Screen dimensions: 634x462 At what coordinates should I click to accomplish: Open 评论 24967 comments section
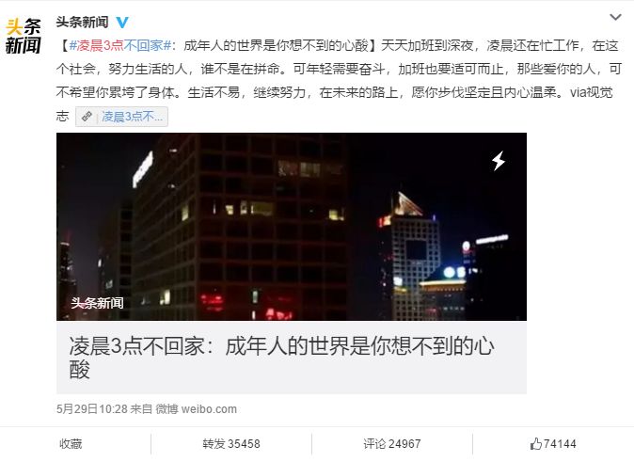coord(392,444)
